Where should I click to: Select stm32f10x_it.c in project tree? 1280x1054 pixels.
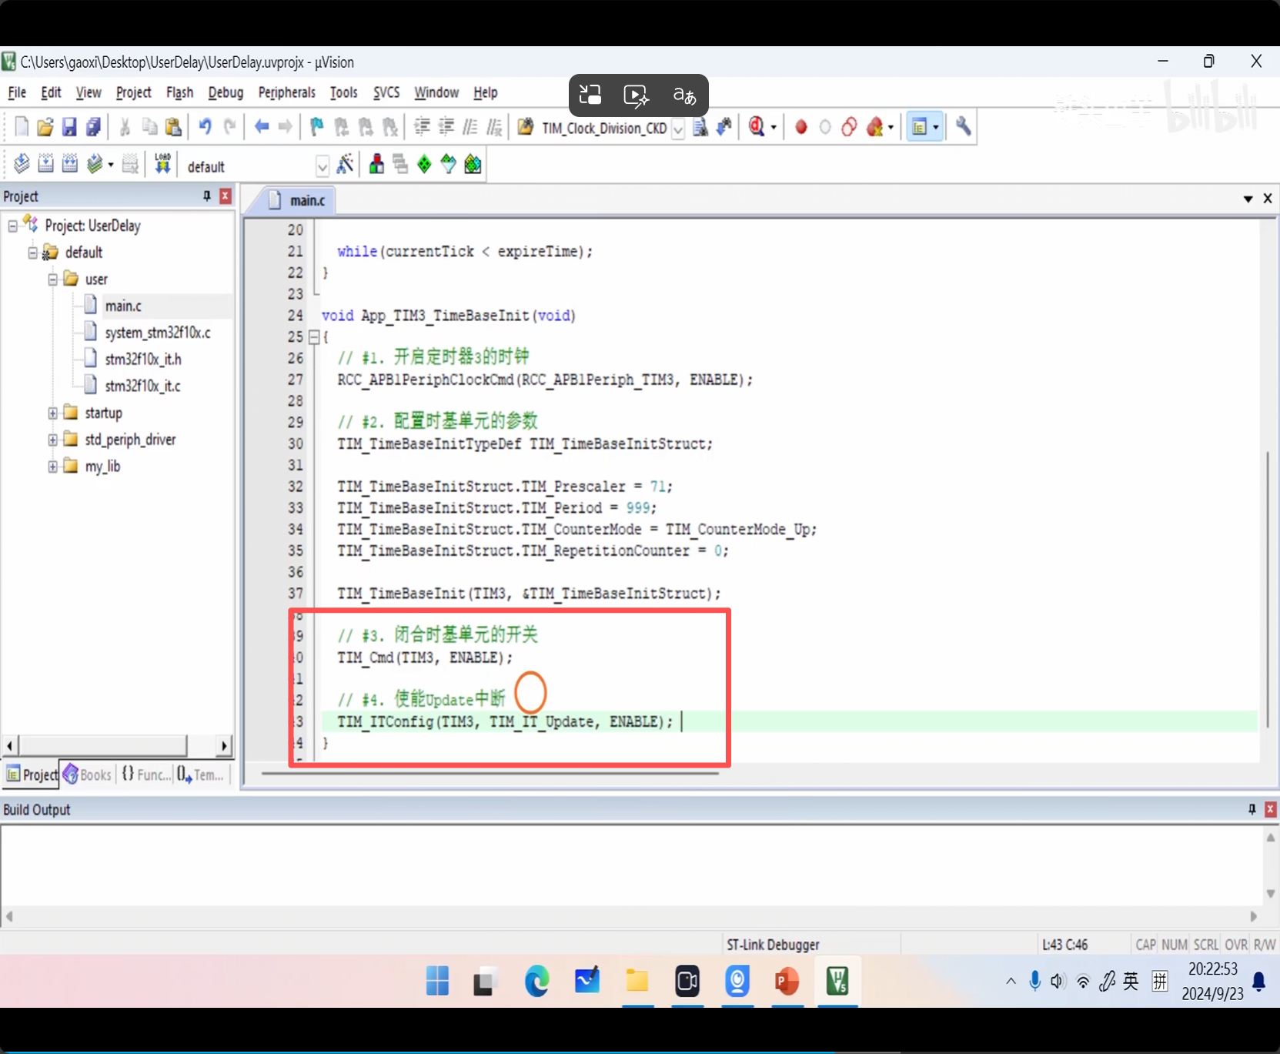tap(142, 386)
